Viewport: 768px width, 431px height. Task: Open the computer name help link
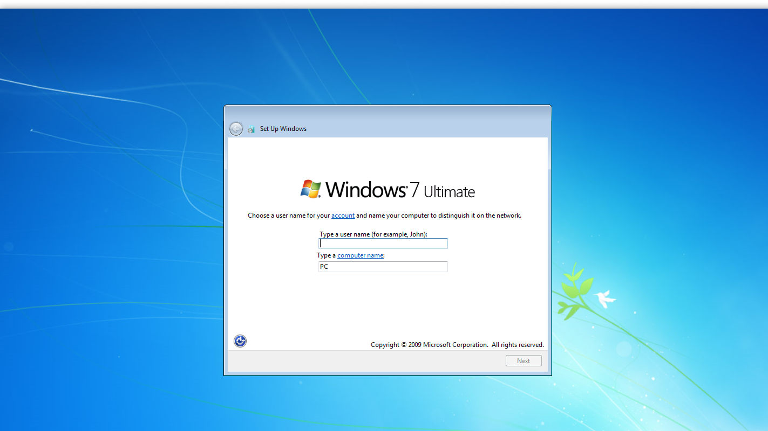coord(361,255)
